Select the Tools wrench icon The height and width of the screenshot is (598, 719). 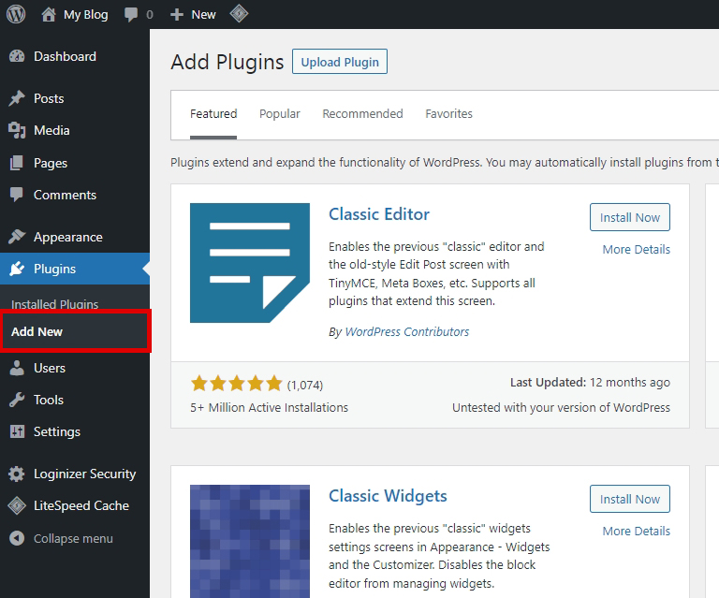17,400
